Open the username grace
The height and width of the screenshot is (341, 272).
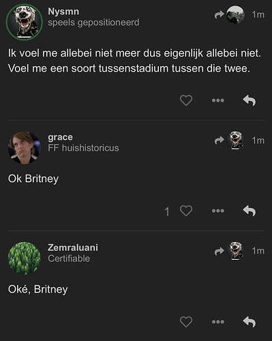[60, 137]
